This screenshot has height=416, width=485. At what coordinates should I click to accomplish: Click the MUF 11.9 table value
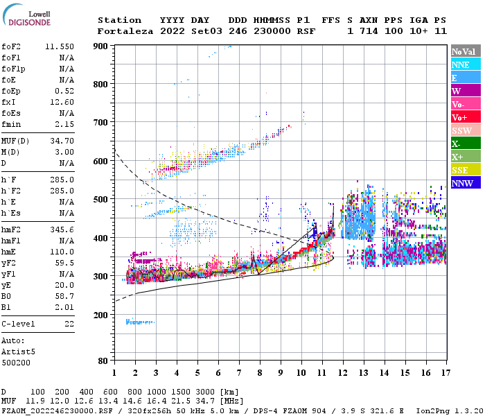35,401
